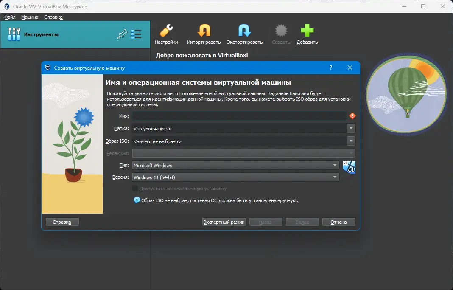The width and height of the screenshot is (453, 290).
Task: Minimize the VirtualBox Менеджер window
Action: [404, 6]
